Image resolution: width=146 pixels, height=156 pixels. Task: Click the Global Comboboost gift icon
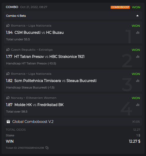(8, 122)
